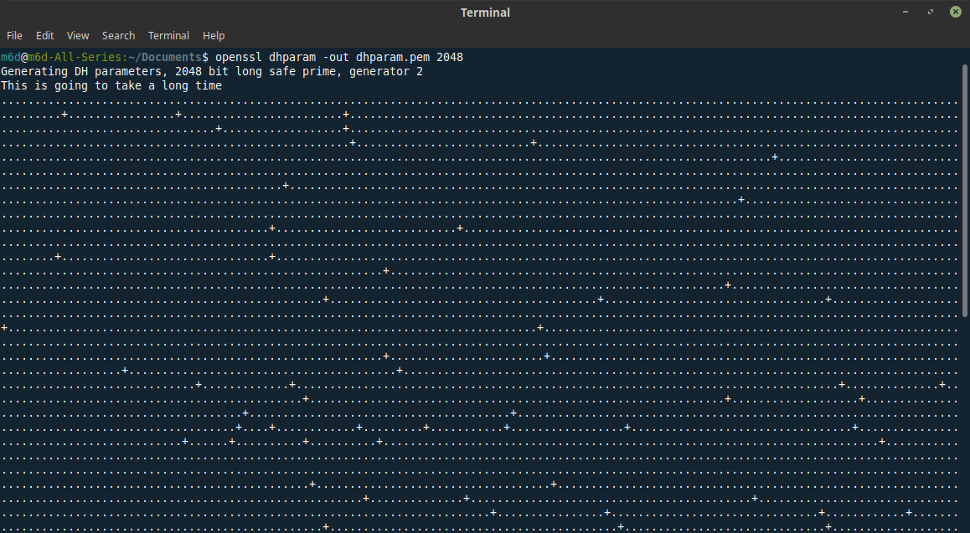The image size is (970, 533).
Task: Maximize the Terminal window
Action: coord(931,12)
